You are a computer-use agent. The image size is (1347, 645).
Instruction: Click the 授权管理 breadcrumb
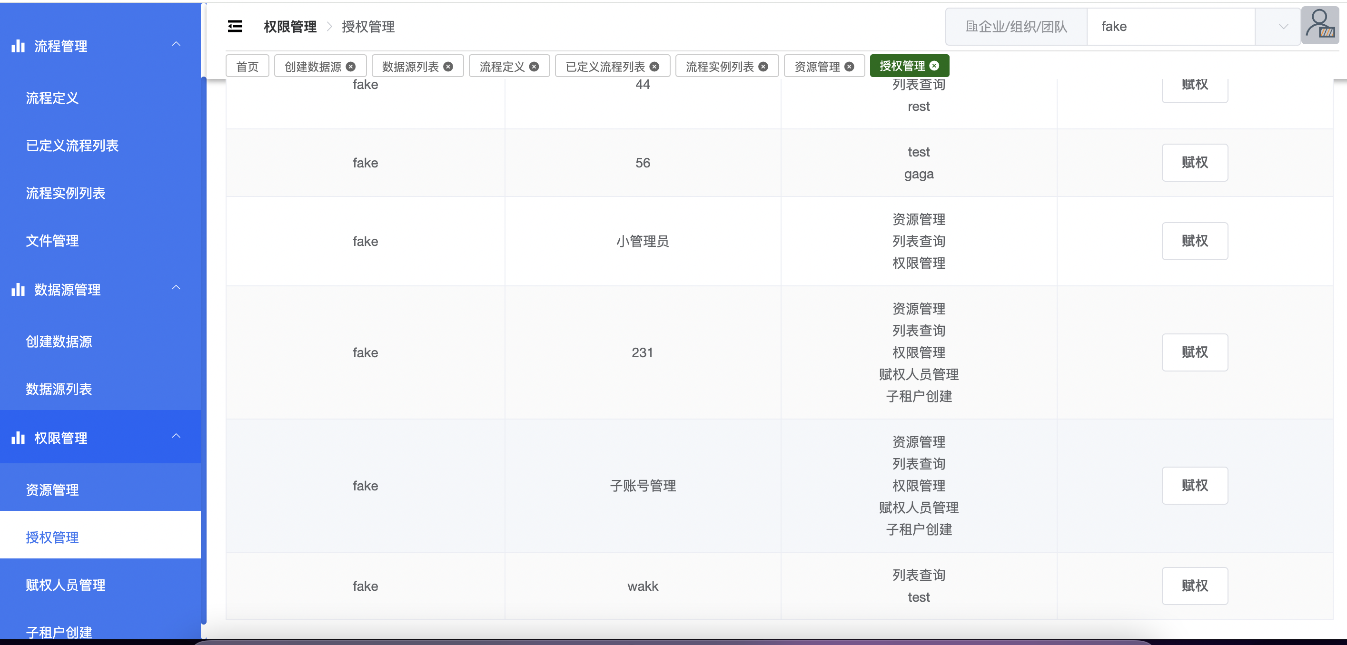coord(368,27)
